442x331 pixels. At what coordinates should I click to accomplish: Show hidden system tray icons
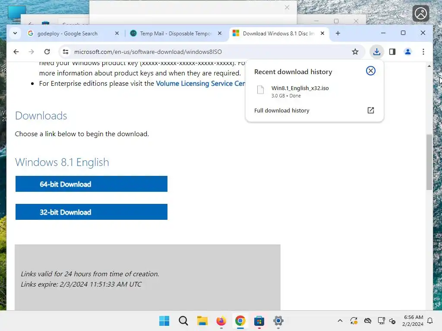click(x=340, y=321)
